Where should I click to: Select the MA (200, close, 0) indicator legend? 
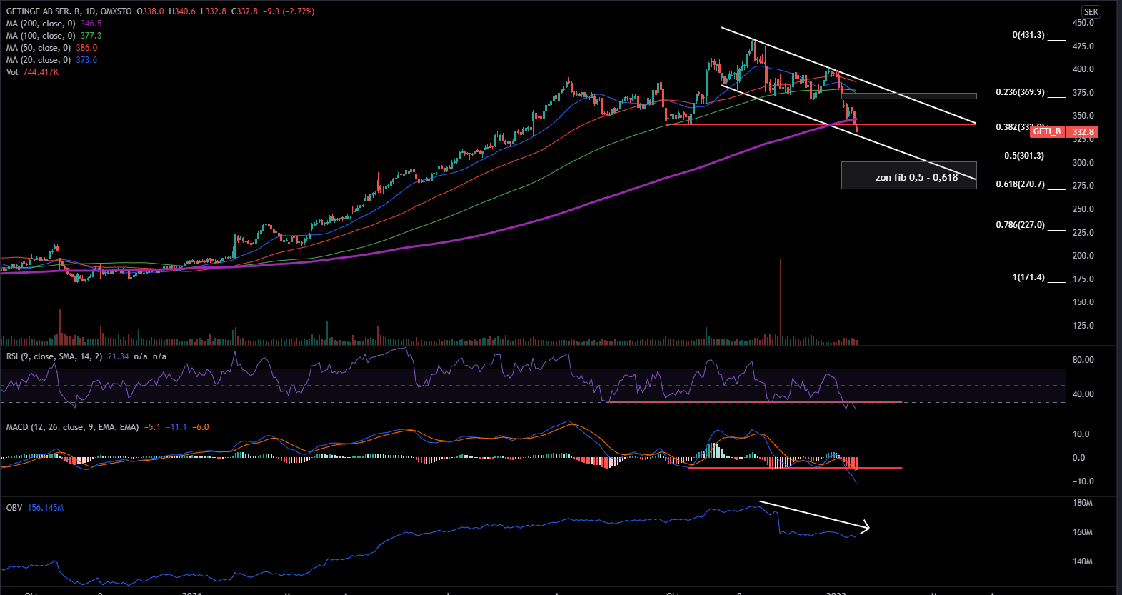point(41,24)
